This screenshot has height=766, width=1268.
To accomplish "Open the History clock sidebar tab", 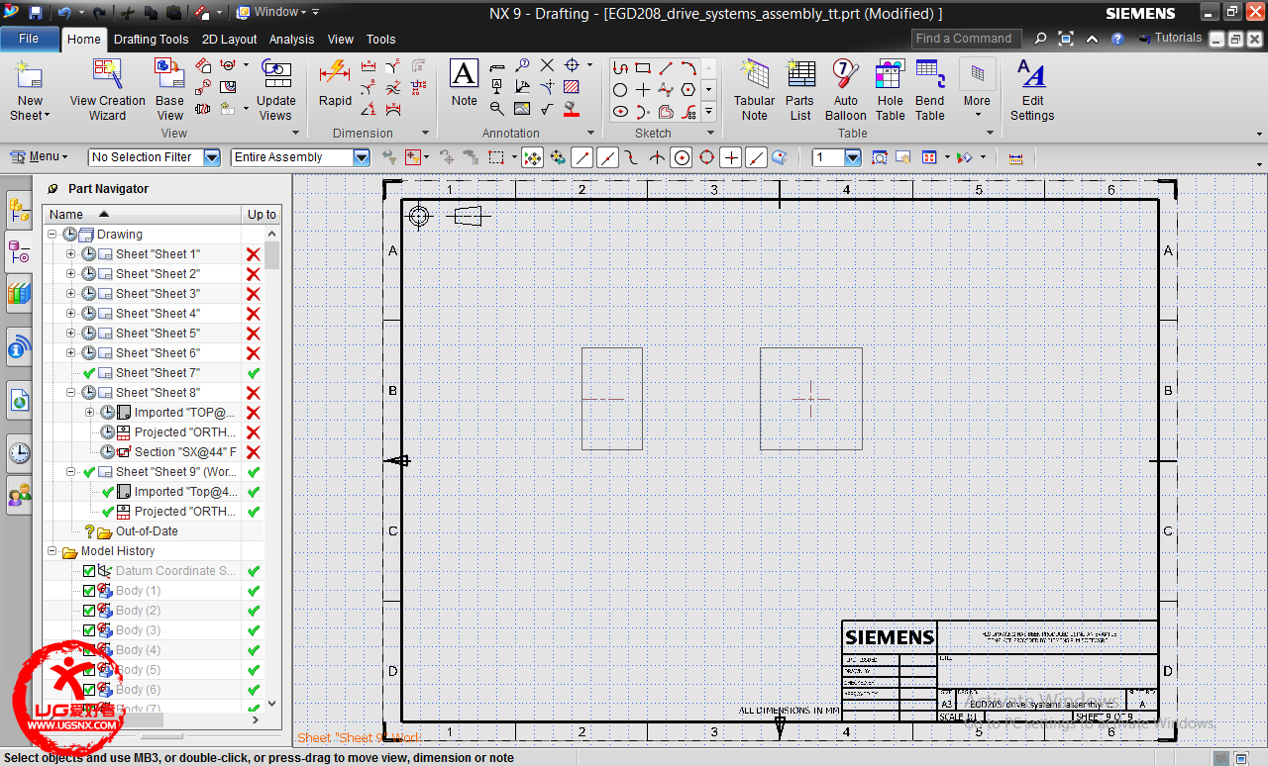I will [x=19, y=454].
